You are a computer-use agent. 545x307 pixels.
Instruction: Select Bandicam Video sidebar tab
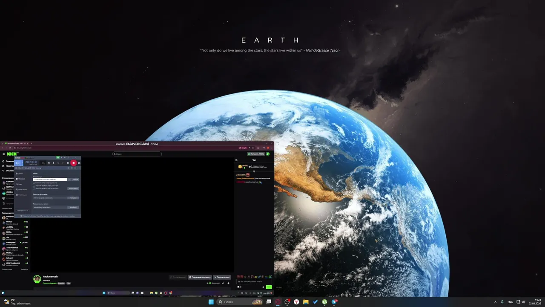[x=19, y=184]
